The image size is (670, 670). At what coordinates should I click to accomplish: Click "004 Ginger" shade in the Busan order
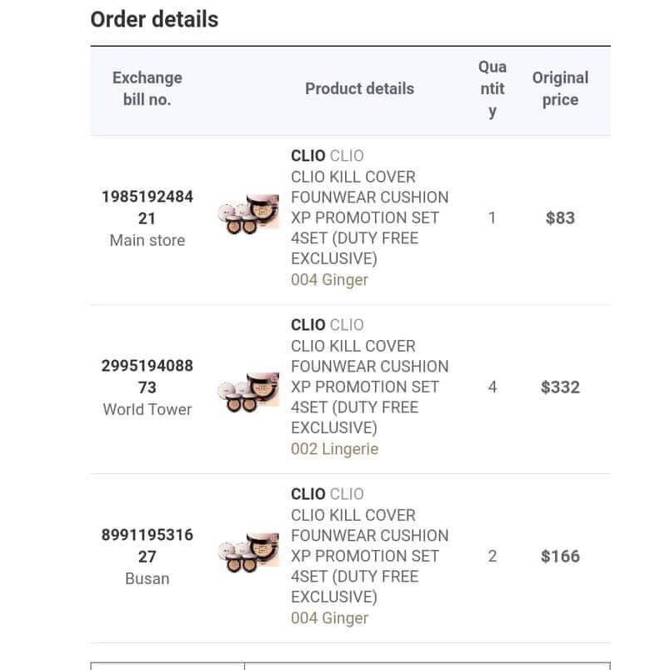click(329, 618)
